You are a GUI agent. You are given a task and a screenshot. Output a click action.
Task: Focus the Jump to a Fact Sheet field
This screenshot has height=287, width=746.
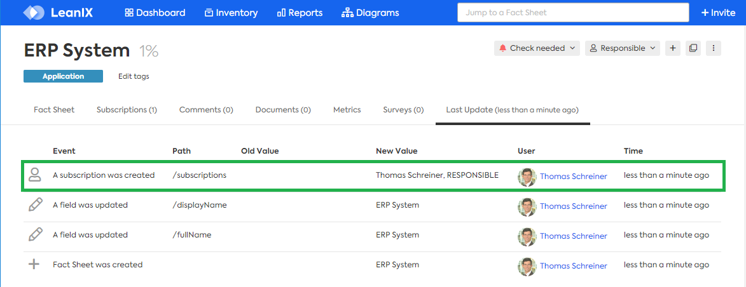pyautogui.click(x=573, y=12)
